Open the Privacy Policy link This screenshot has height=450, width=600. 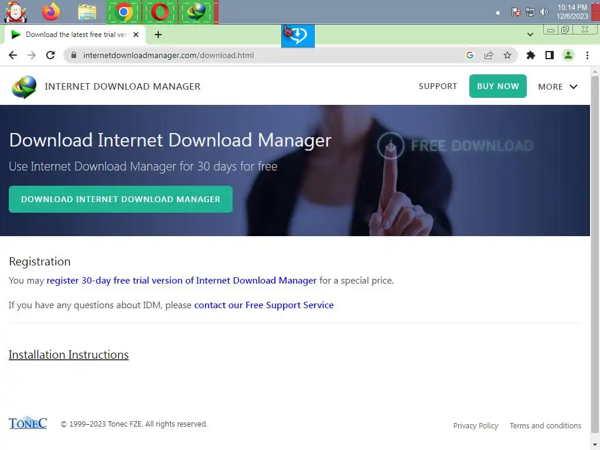tap(475, 425)
